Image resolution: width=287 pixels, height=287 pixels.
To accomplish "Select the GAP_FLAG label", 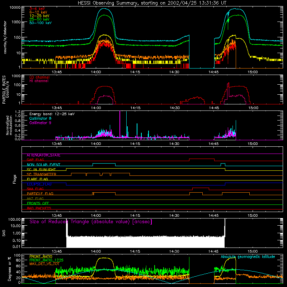I will click(x=35, y=160).
